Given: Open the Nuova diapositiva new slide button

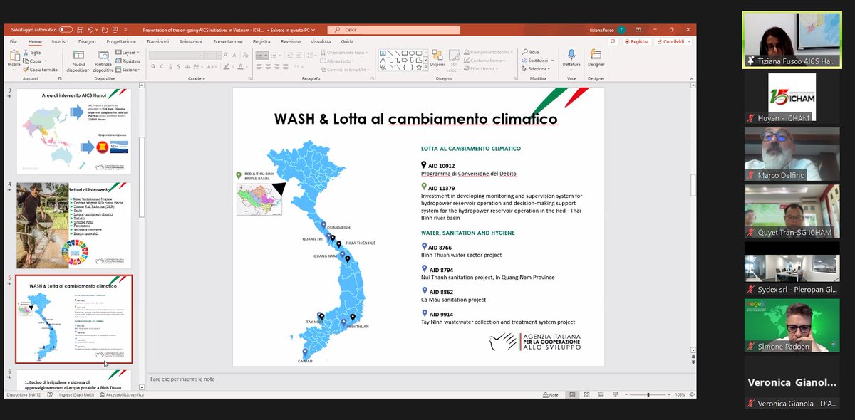Looking at the screenshot, I should pos(78,61).
